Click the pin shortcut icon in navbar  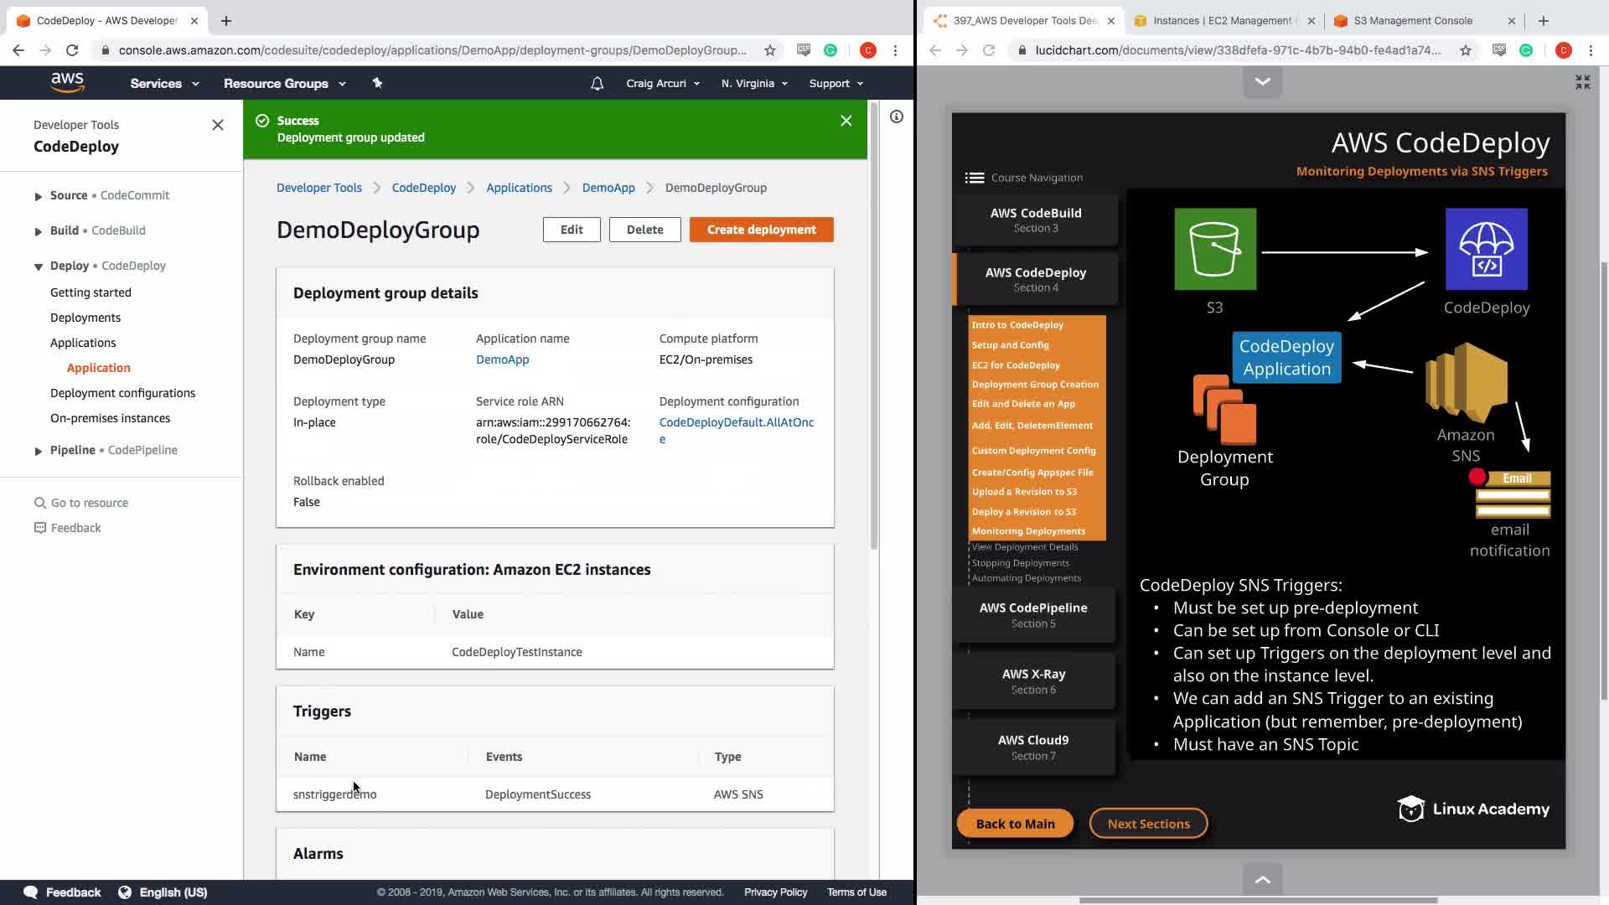377,83
